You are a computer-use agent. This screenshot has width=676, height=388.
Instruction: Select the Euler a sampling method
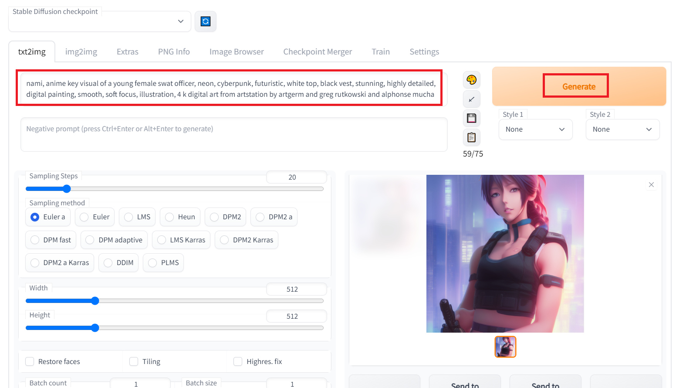(x=48, y=217)
